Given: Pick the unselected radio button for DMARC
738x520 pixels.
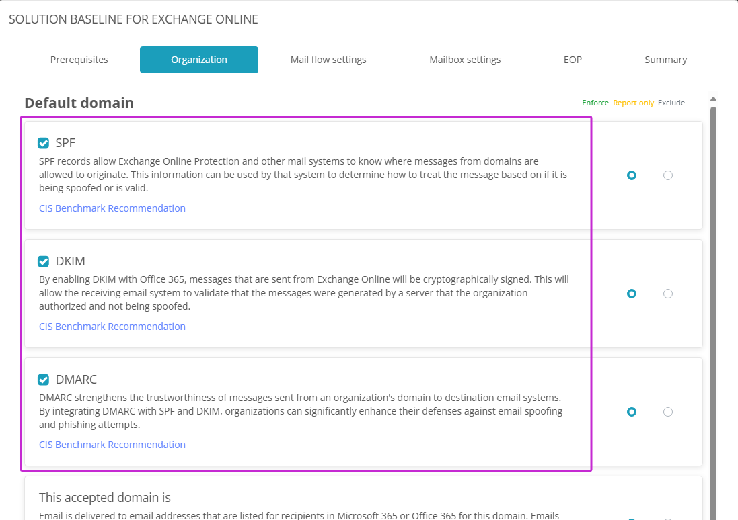Looking at the screenshot, I should [x=667, y=412].
